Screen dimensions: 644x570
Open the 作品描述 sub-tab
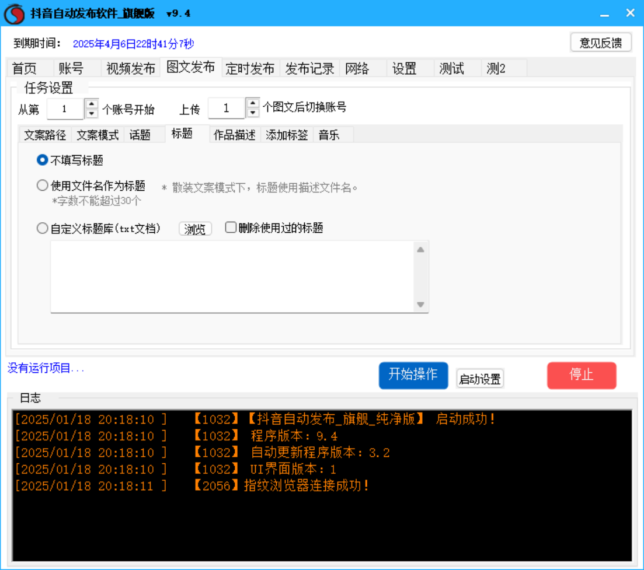coord(235,135)
